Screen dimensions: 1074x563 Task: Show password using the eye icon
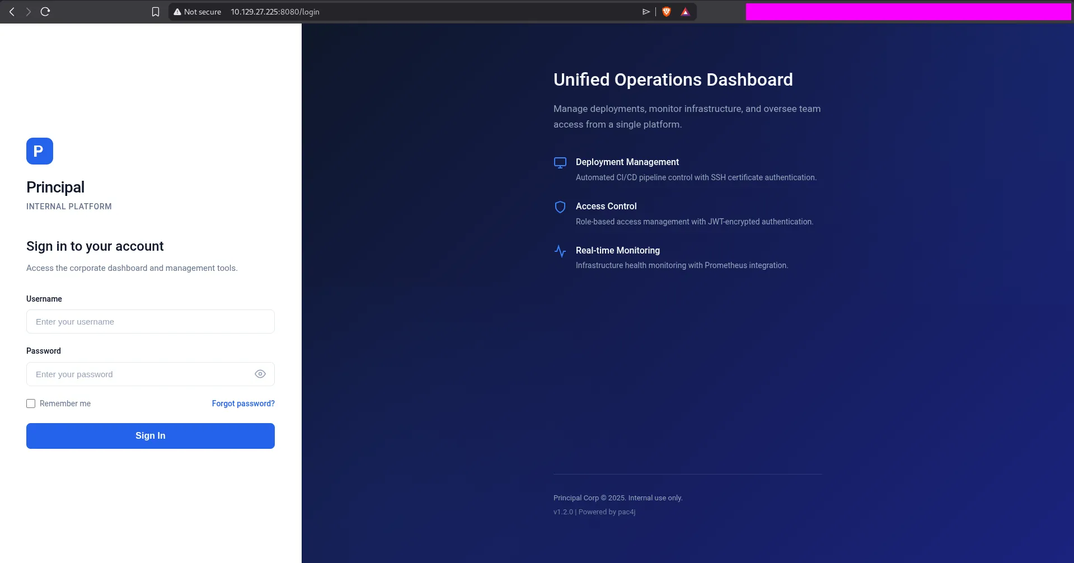(260, 374)
